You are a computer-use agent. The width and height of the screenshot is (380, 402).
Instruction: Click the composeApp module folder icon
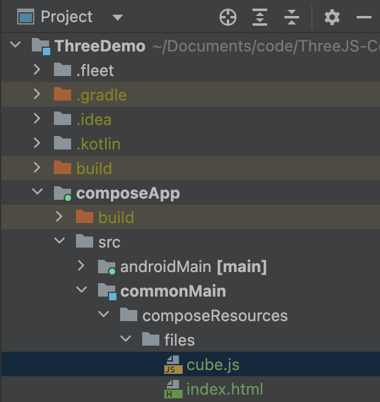(x=63, y=194)
